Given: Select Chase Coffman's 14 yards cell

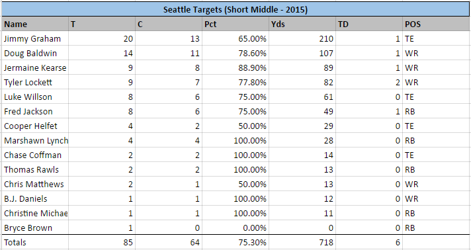Looking at the screenshot, I should coord(302,155).
